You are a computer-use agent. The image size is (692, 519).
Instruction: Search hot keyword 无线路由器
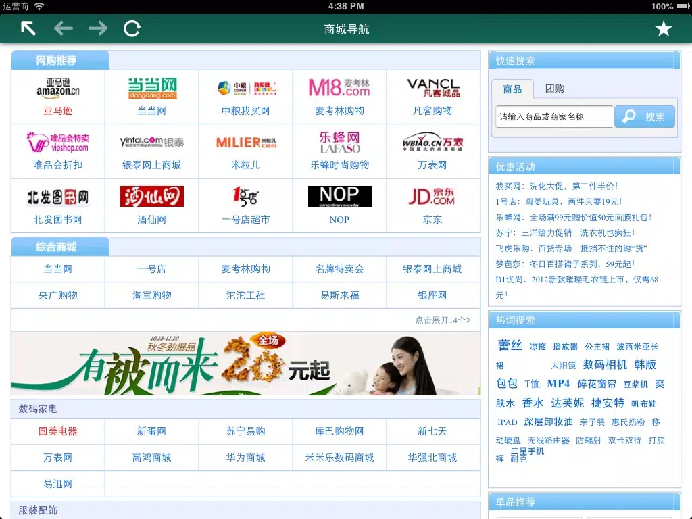coord(549,441)
